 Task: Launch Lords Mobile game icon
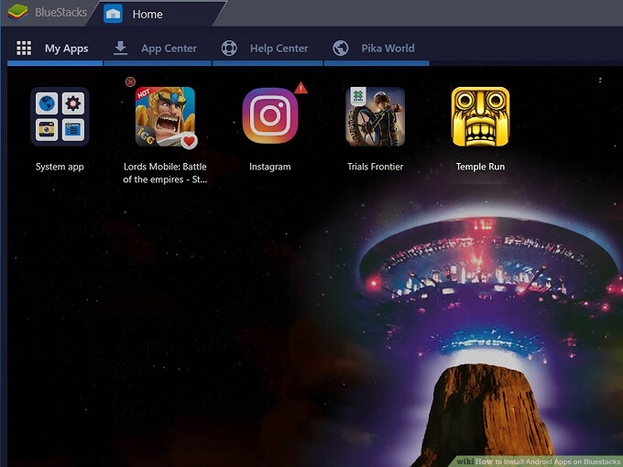[165, 116]
